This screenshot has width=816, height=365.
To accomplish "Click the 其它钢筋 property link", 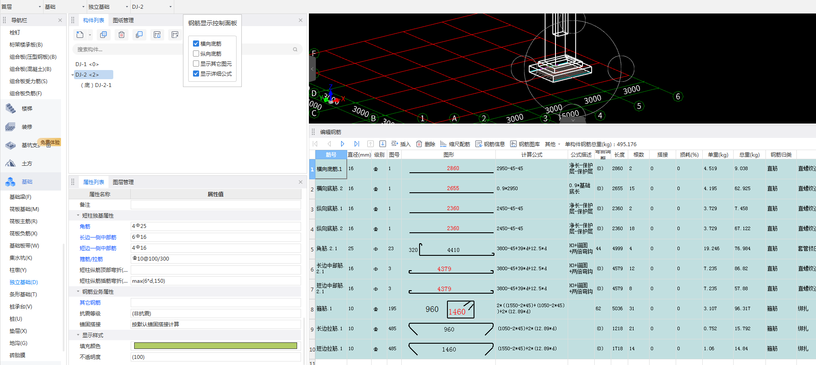I will click(90, 303).
